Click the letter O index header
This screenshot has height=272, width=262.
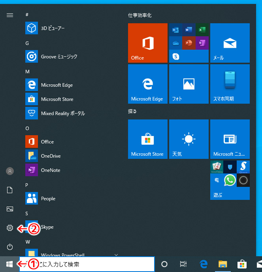27,128
